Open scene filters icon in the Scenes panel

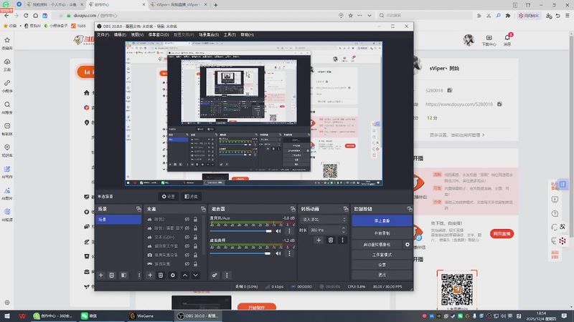click(123, 275)
